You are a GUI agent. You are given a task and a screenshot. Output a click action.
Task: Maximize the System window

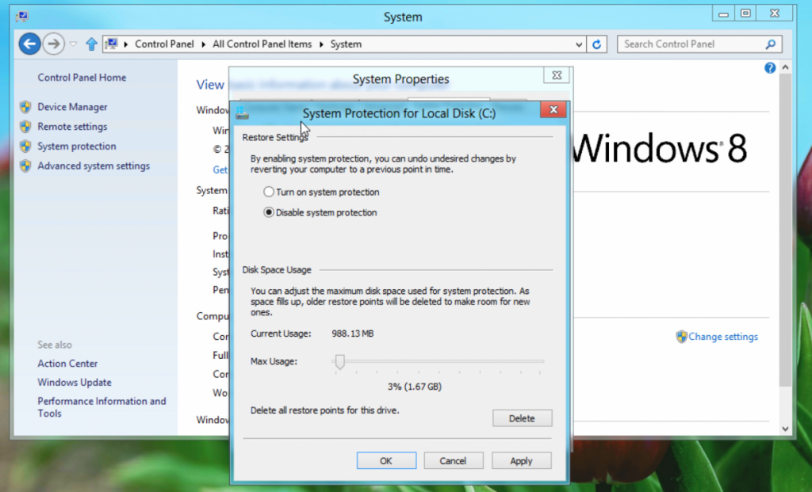(x=745, y=14)
